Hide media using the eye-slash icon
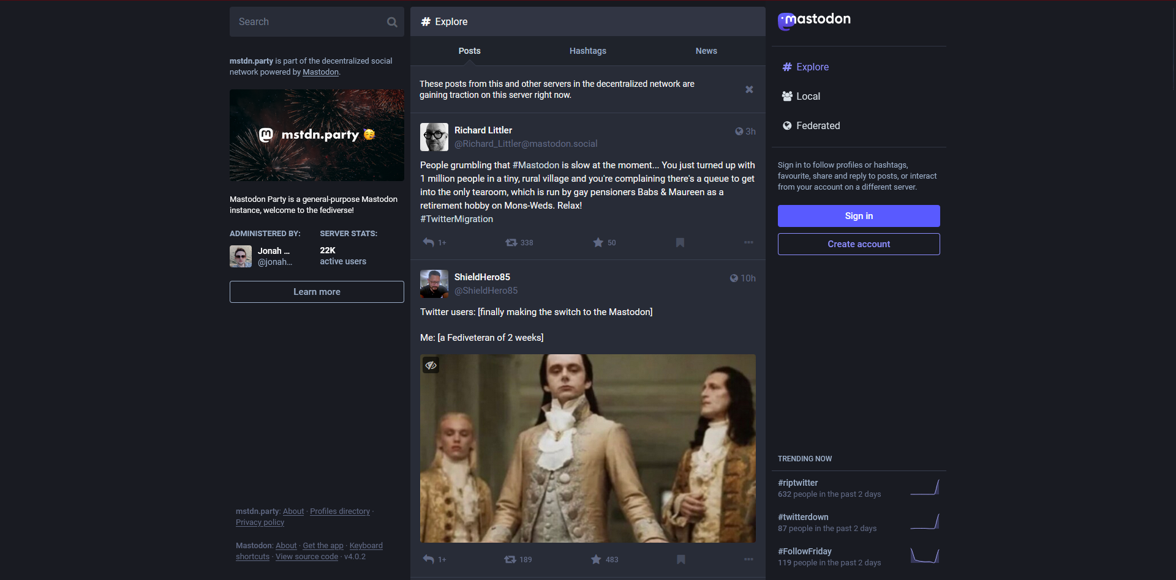The width and height of the screenshot is (1176, 580). [431, 365]
